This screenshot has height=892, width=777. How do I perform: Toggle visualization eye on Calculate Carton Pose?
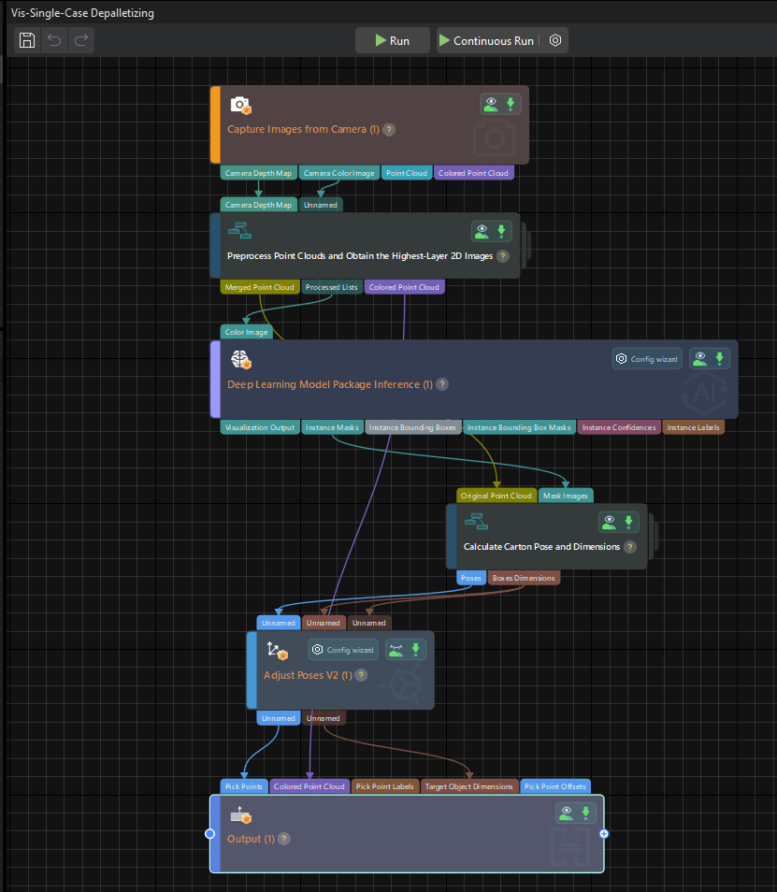[x=610, y=522]
